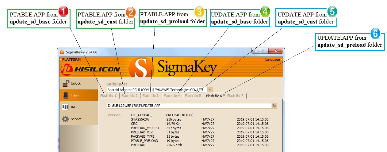Maximize the SigmaKey window
387x152 pixels.
pos(264,51)
